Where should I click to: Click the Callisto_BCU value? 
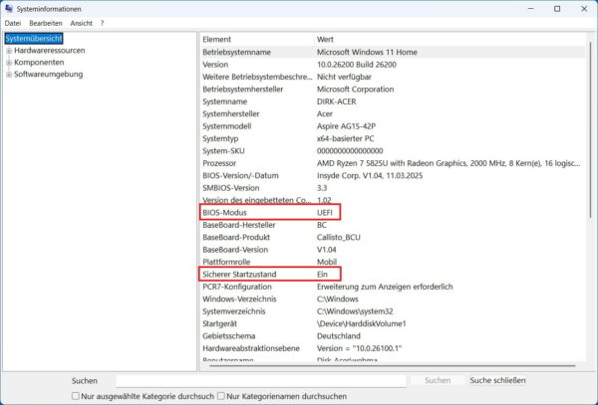pos(338,238)
